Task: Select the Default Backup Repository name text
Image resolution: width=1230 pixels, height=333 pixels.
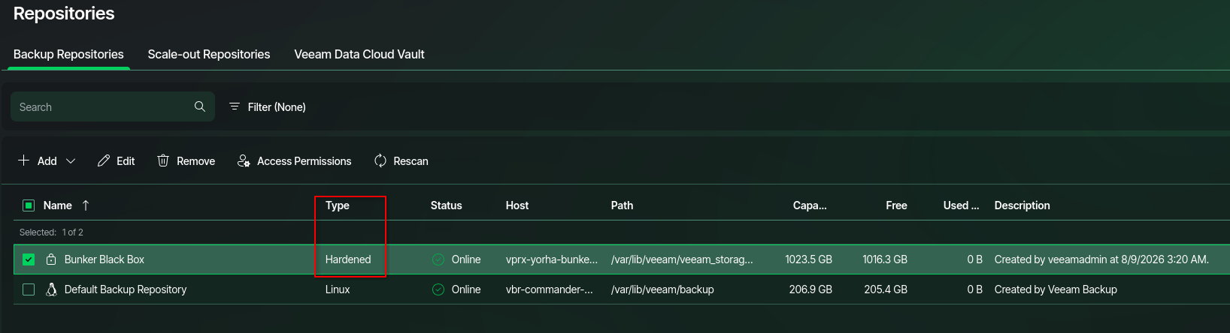Action: pos(126,289)
